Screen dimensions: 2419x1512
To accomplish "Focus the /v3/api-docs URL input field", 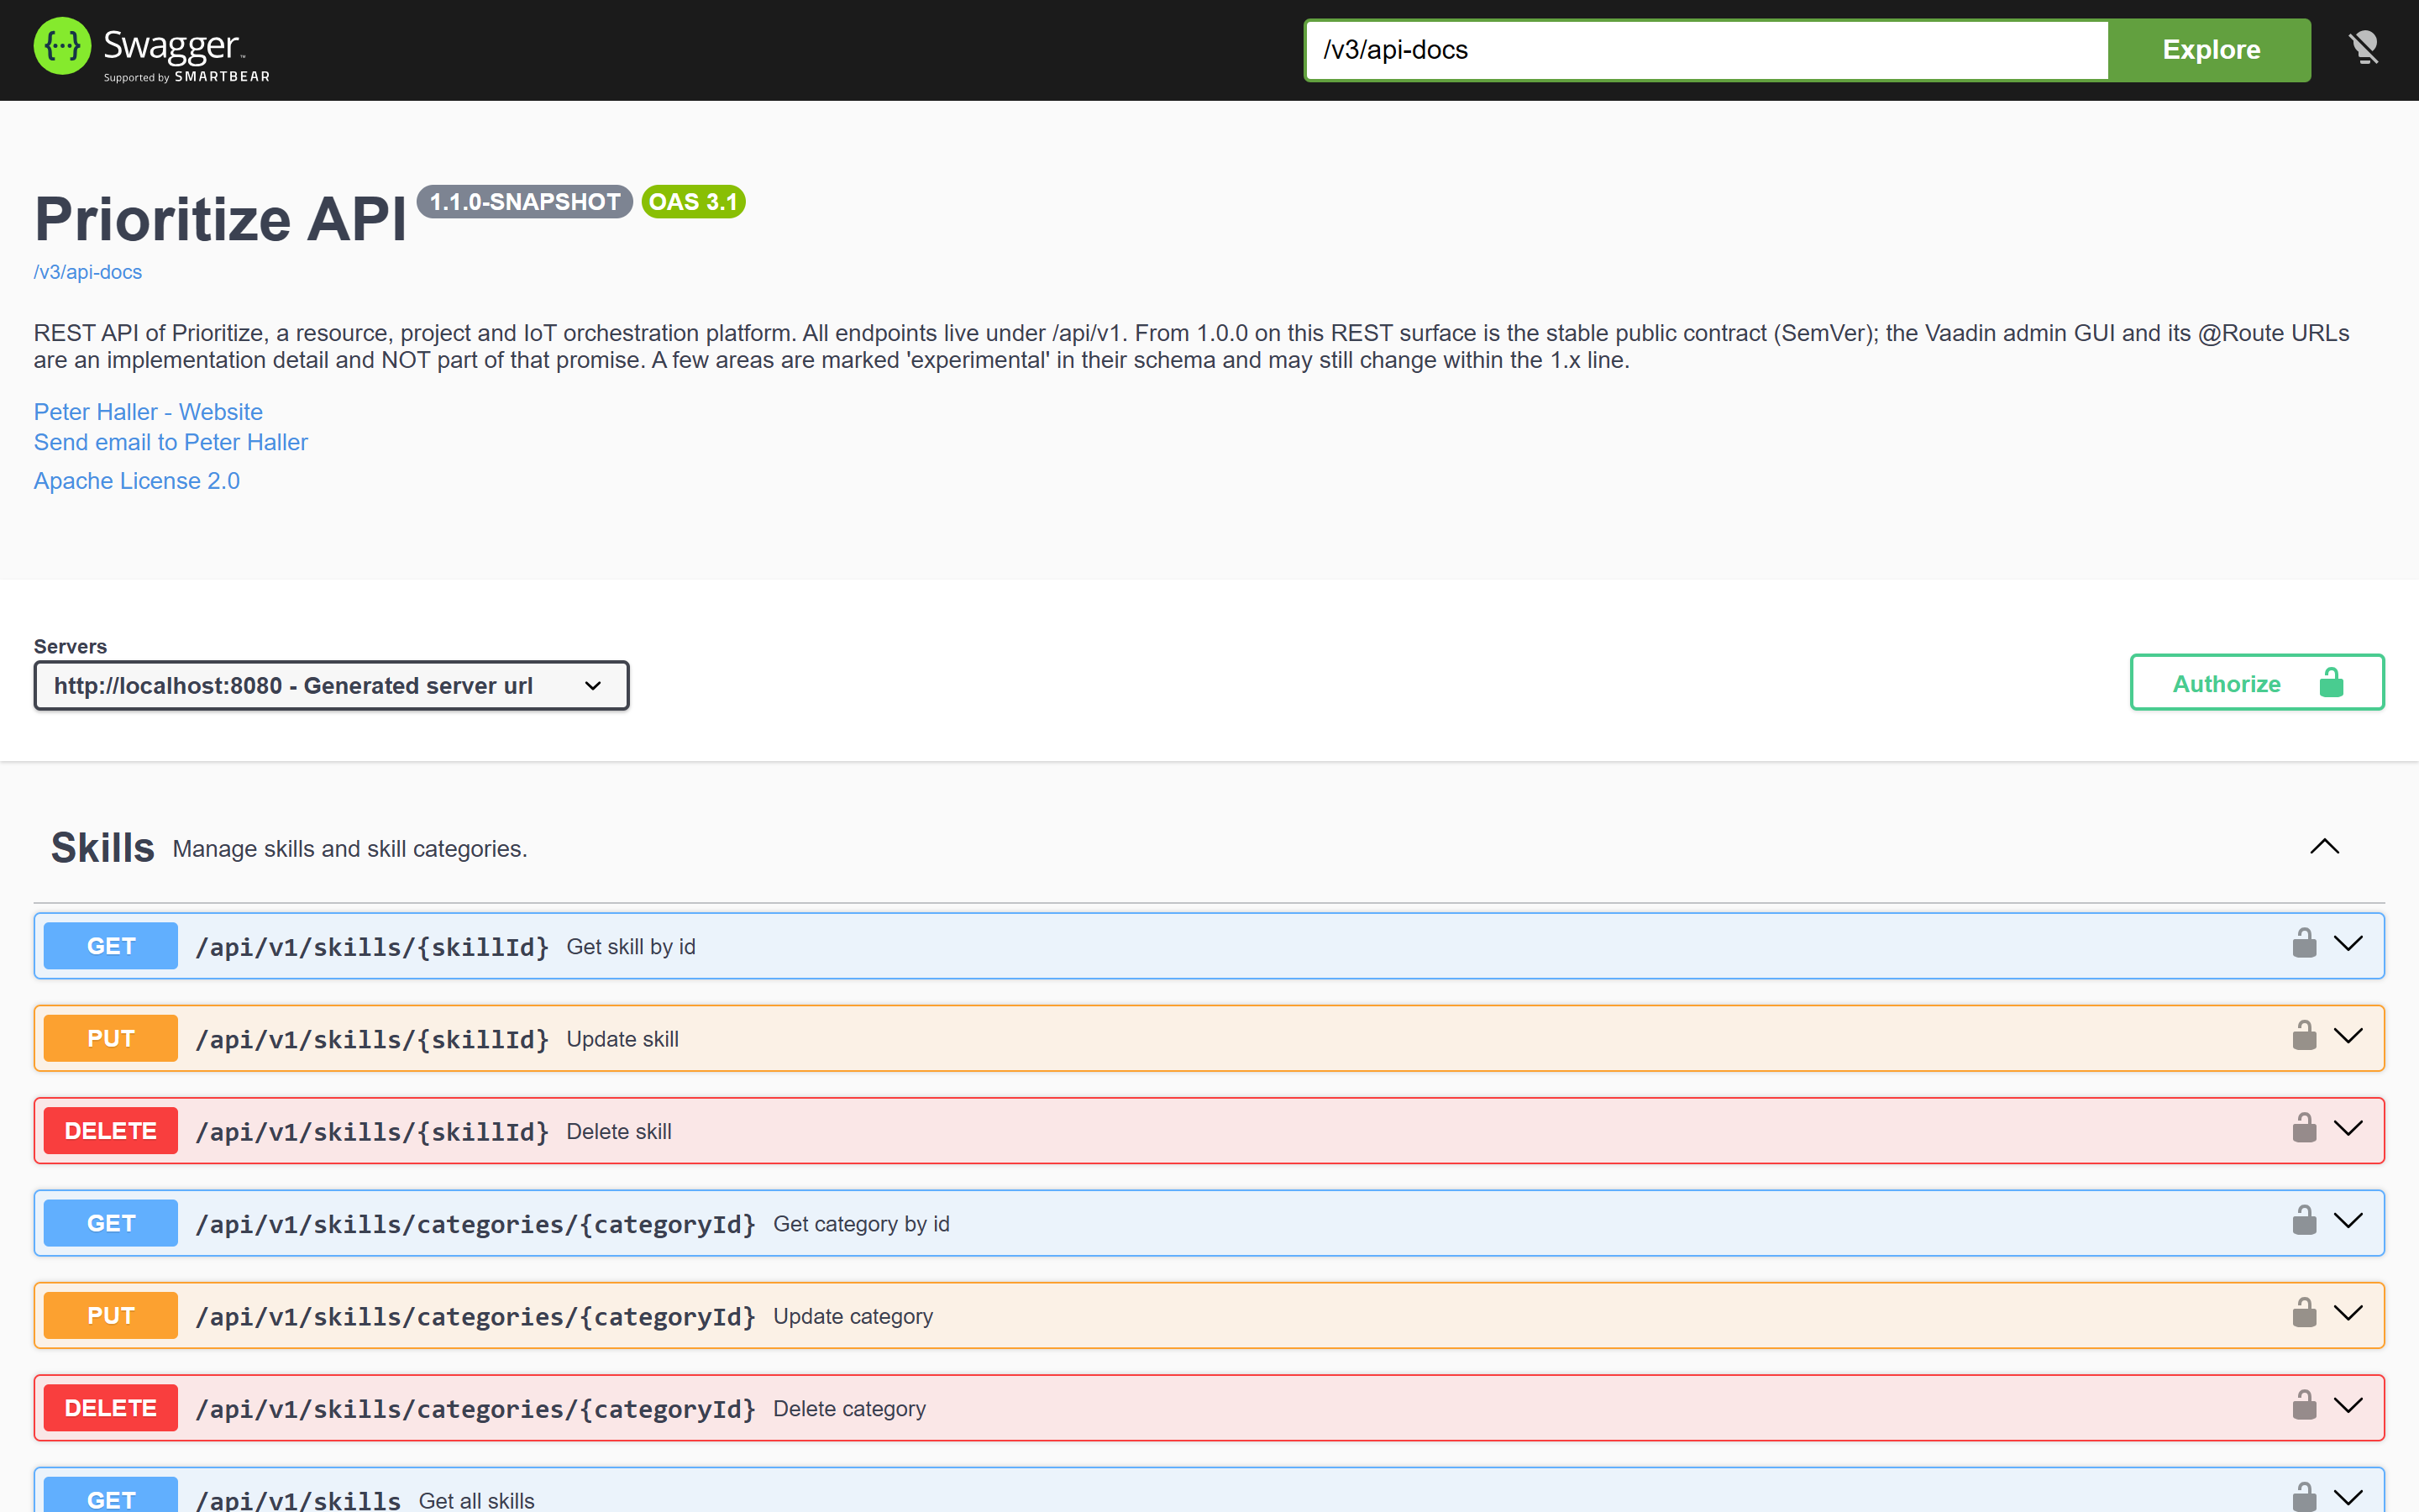I will [1708, 50].
